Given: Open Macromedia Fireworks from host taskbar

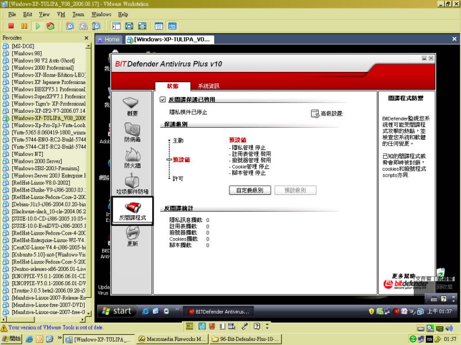Looking at the screenshot, I should coord(172,339).
